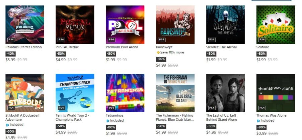The width and height of the screenshot is (302, 140).
Task: Open the Slender: The Arrival title link
Action: tap(221, 47)
